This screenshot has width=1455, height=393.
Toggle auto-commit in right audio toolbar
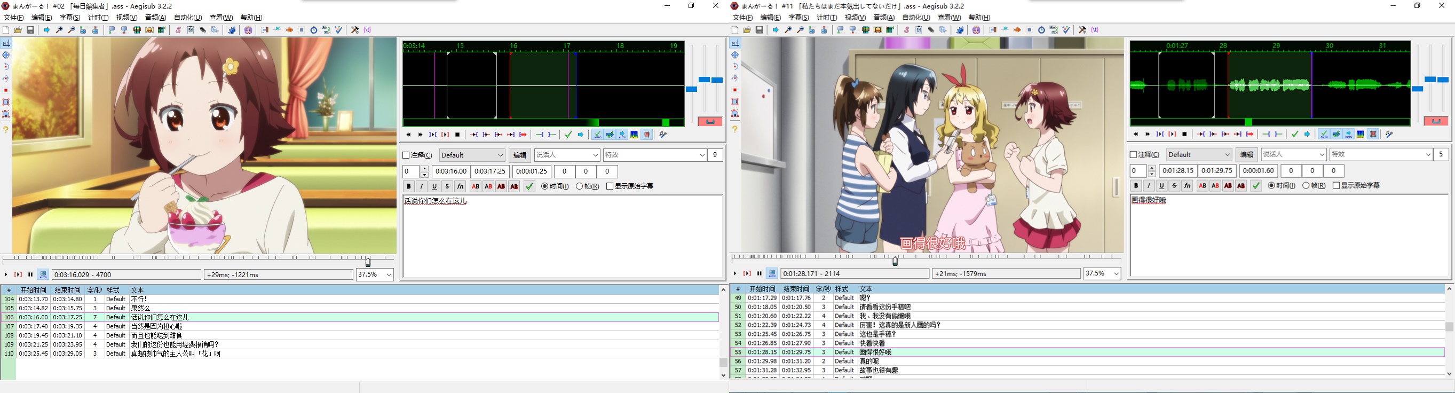pyautogui.click(x=1324, y=135)
